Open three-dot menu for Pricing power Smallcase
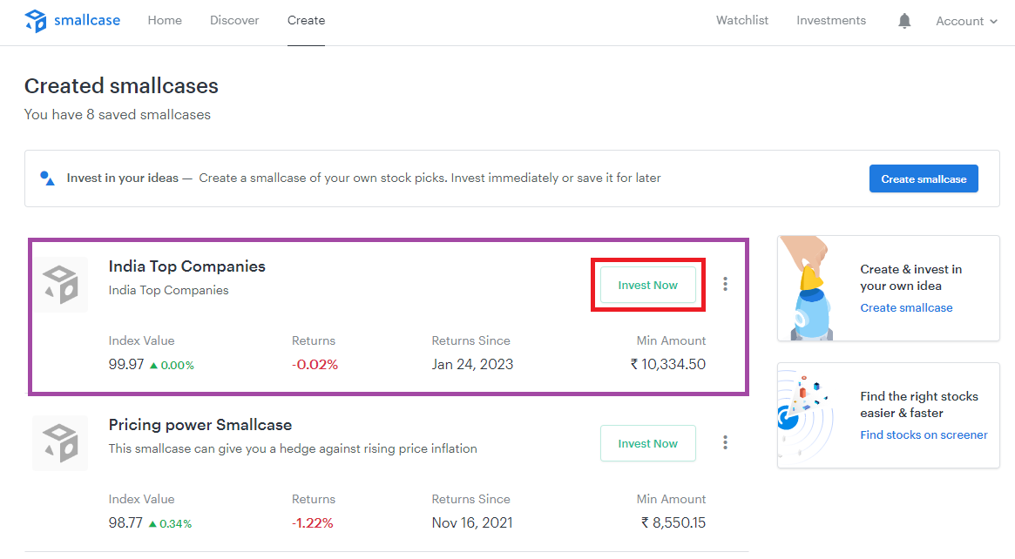 pos(725,442)
